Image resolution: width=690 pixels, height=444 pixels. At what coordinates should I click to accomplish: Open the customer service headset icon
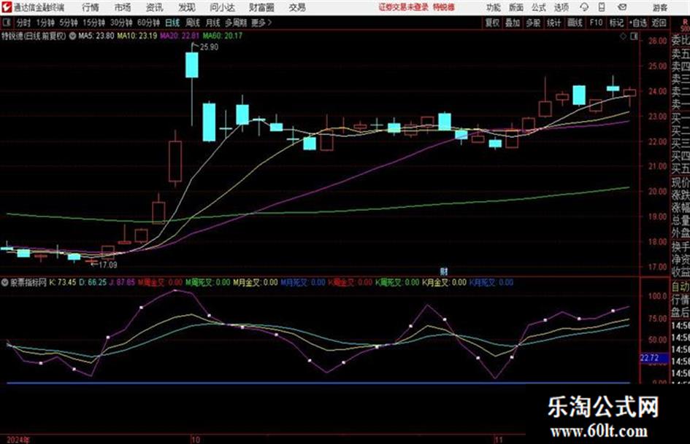584,7
